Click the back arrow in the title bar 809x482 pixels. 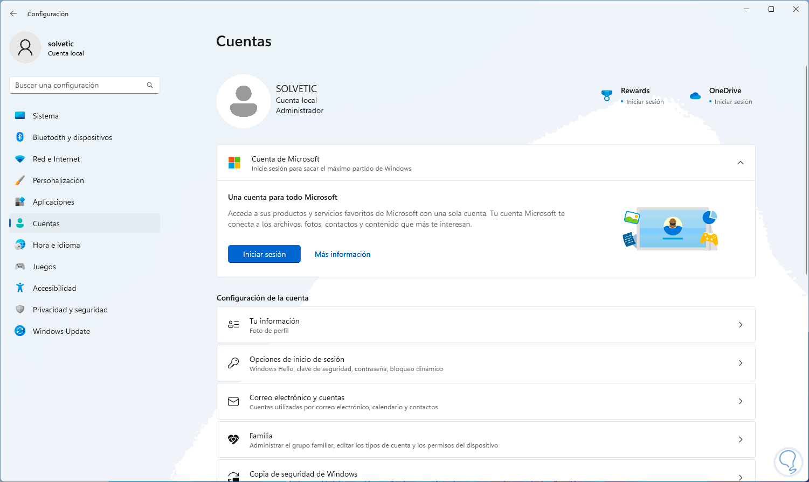pos(13,13)
